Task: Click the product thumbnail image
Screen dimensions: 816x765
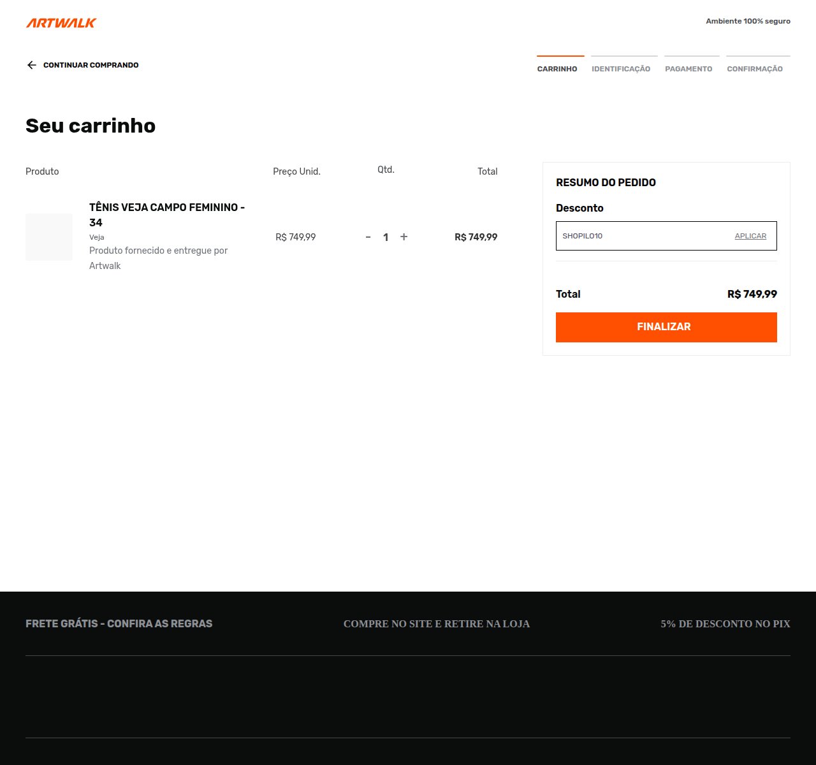Action: pyautogui.click(x=49, y=237)
